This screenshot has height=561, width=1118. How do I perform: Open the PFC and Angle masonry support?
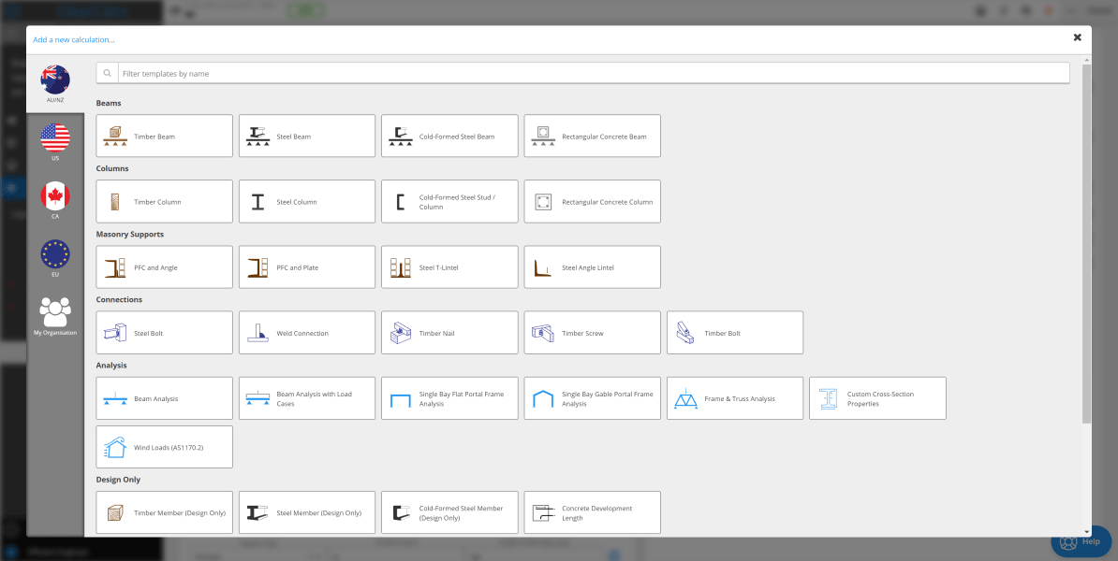point(164,266)
